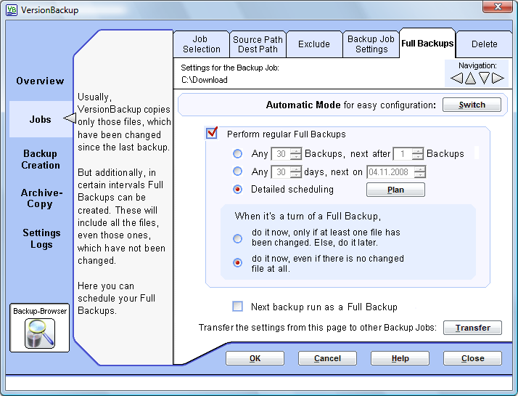This screenshot has width=518, height=396.
Task: Open Backup Creation section
Action: [x=41, y=159]
